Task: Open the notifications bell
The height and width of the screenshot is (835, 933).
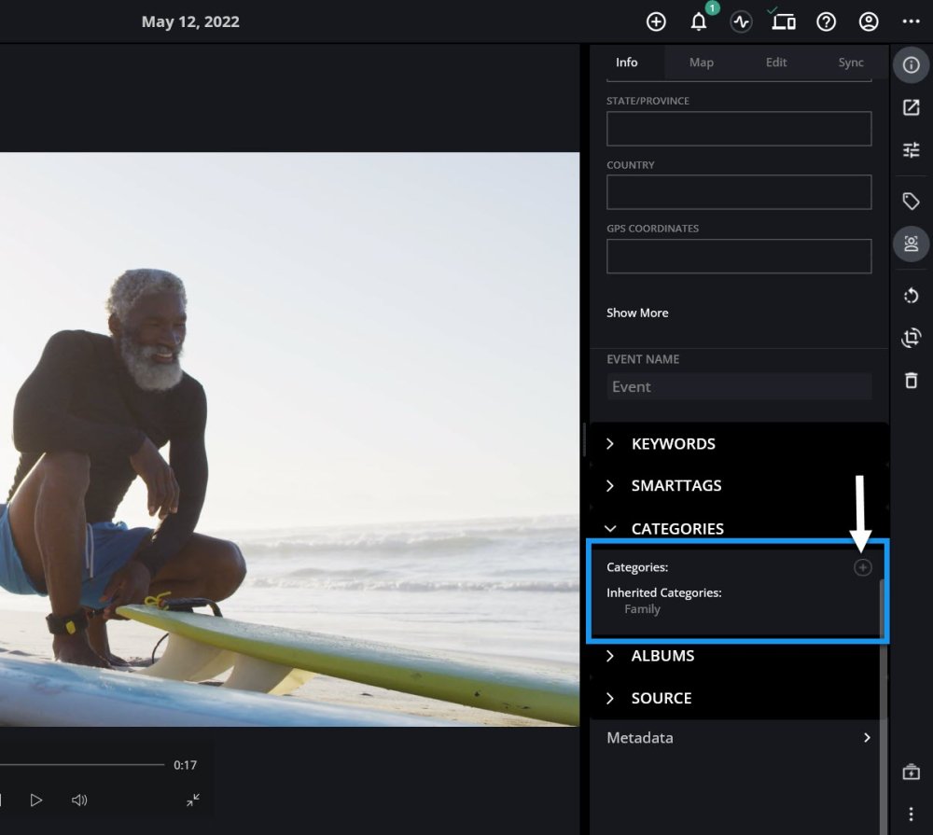Action: (699, 21)
